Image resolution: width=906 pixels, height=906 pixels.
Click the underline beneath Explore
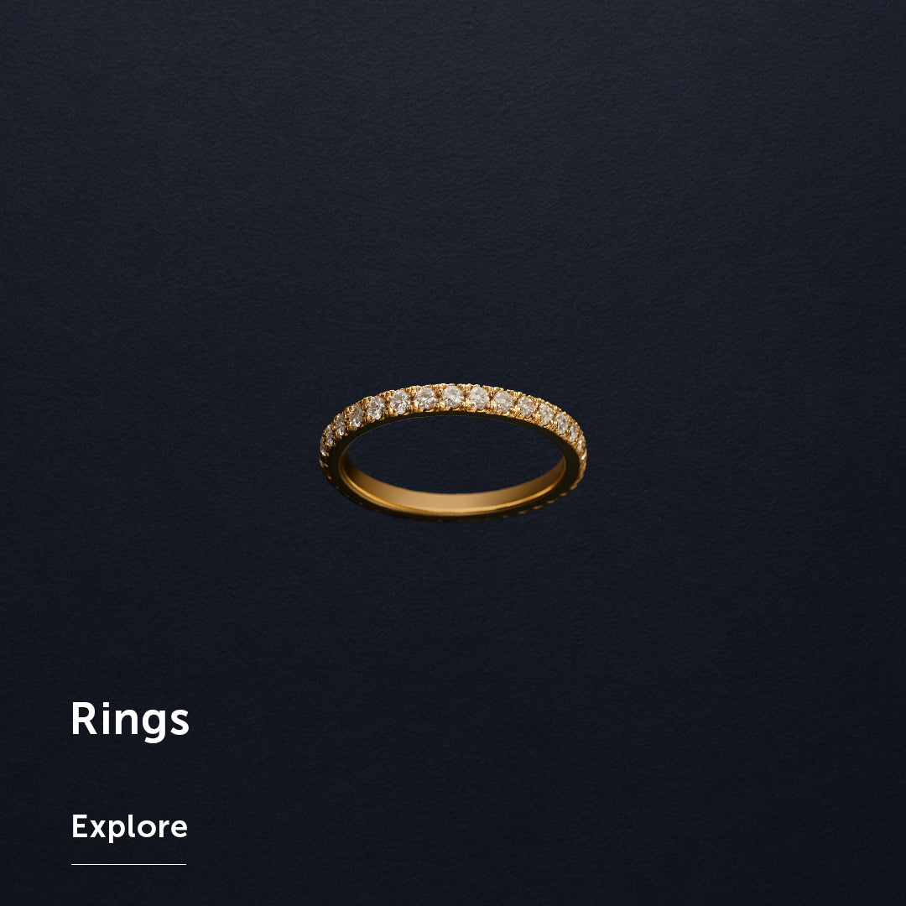point(128,864)
